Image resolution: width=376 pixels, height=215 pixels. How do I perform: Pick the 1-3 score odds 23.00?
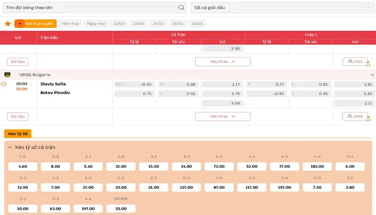click(x=121, y=187)
